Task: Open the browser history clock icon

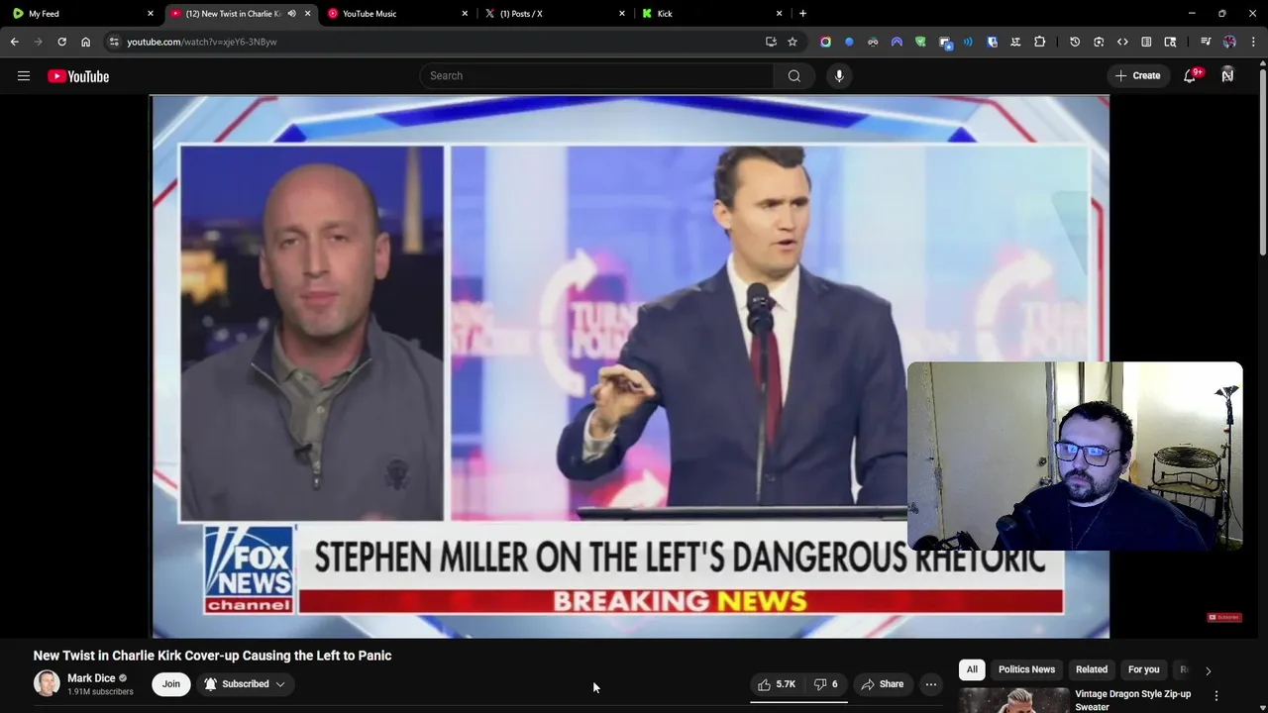Action: tap(1075, 42)
